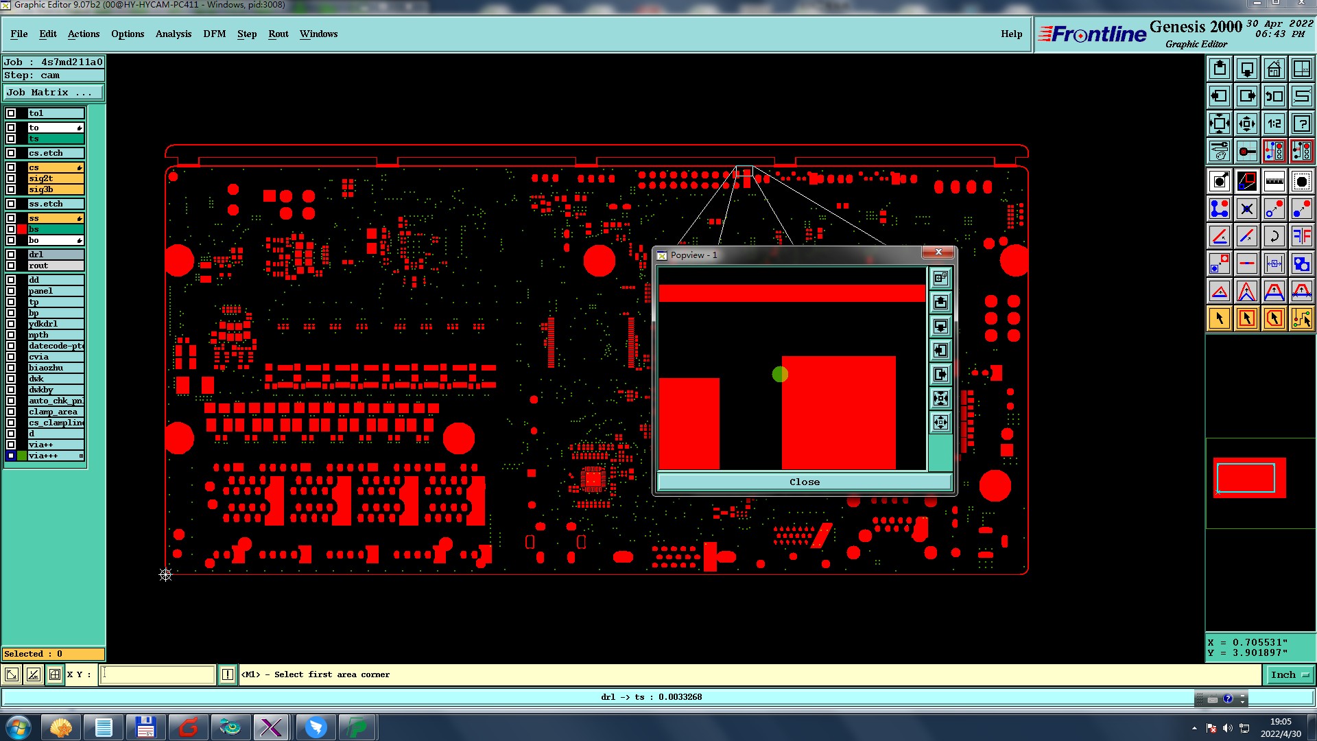Screen dimensions: 1317x741
Task: Click the Close button in Popview
Action: [x=804, y=482]
